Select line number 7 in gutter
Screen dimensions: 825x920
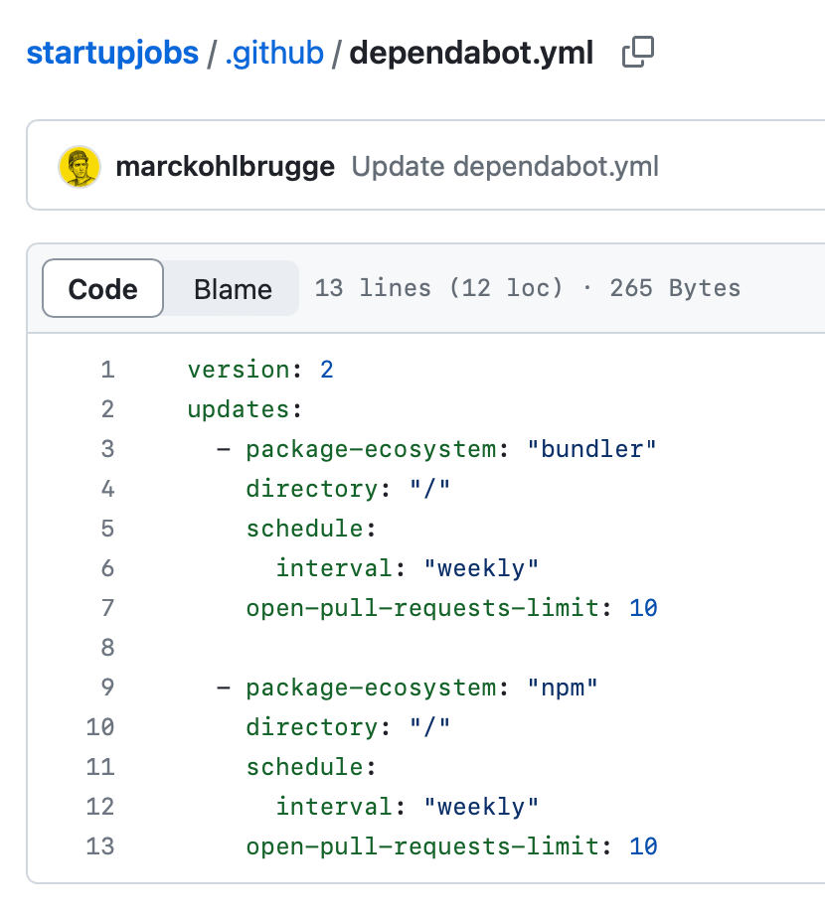click(107, 608)
